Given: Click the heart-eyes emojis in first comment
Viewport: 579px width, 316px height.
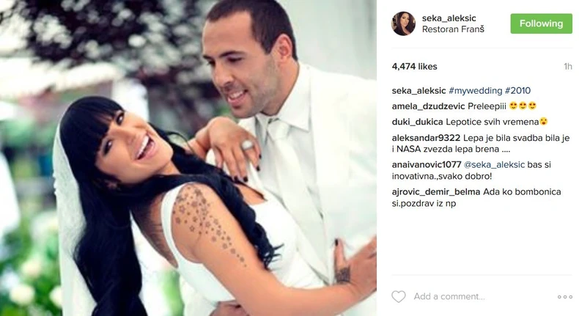Looking at the screenshot, I should [x=523, y=106].
